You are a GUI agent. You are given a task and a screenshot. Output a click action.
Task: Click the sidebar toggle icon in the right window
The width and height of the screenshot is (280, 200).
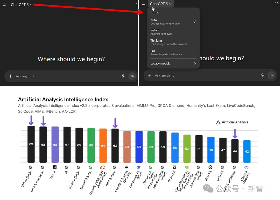(x=144, y=4)
